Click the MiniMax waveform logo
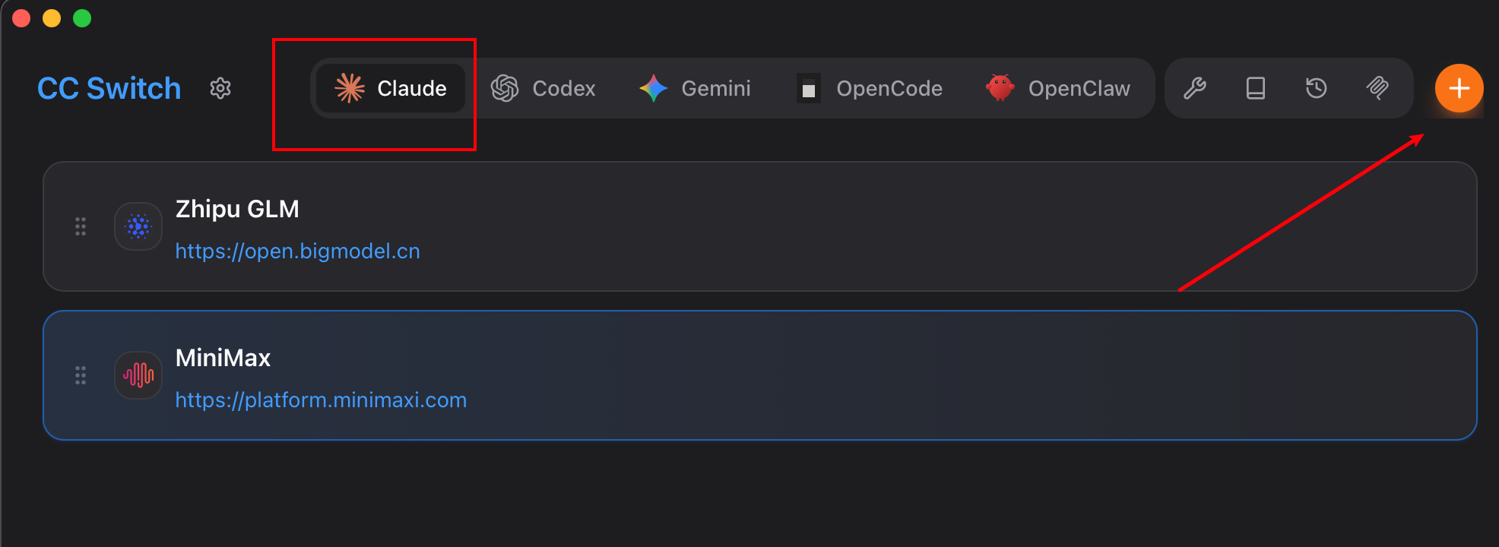The height and width of the screenshot is (547, 1499). pos(138,375)
